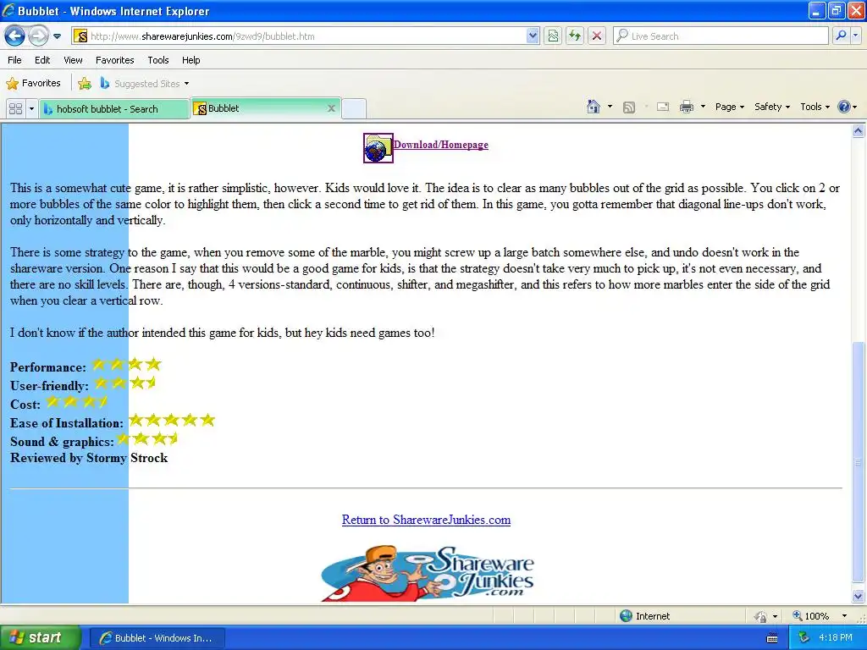Open the tab list dropdown arrow
This screenshot has height=650, width=867.
31,109
